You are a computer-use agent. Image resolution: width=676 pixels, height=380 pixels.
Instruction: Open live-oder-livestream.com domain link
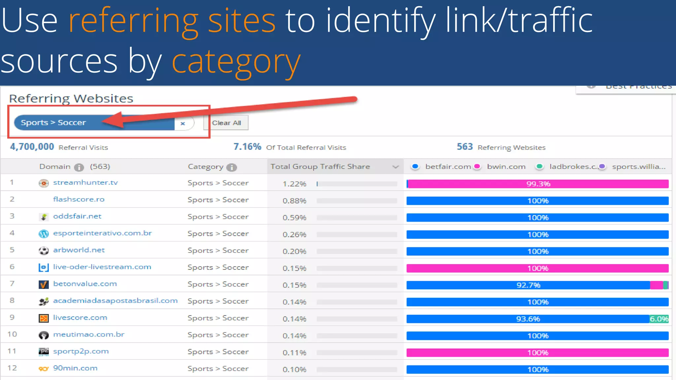102,267
